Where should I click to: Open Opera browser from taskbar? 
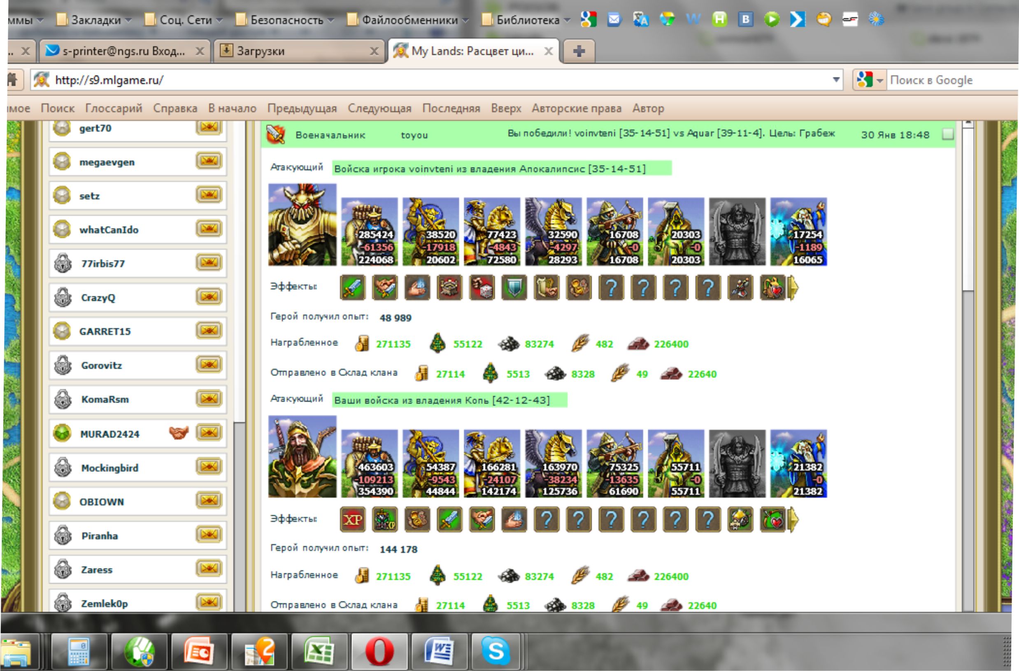tap(379, 651)
